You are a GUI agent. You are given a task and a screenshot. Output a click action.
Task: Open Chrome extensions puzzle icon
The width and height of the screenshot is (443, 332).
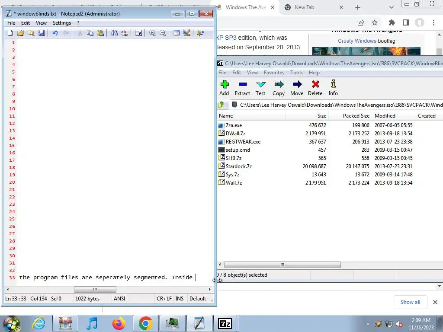pos(392,22)
